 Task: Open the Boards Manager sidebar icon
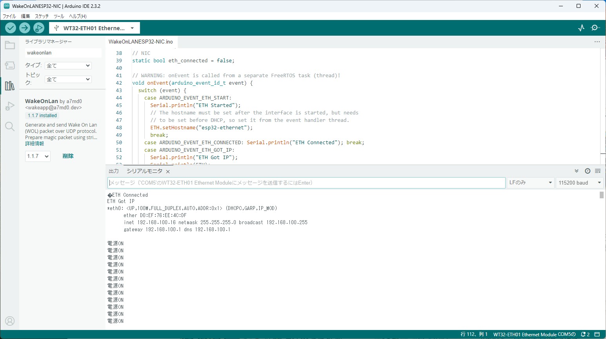click(10, 65)
